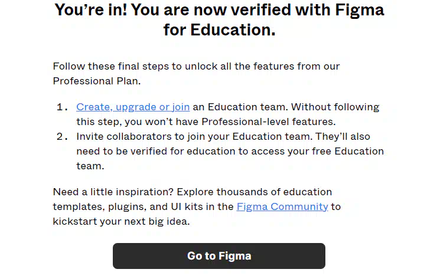Click 'Explore thousands of education' text
This screenshot has width=437, height=279.
click(254, 192)
